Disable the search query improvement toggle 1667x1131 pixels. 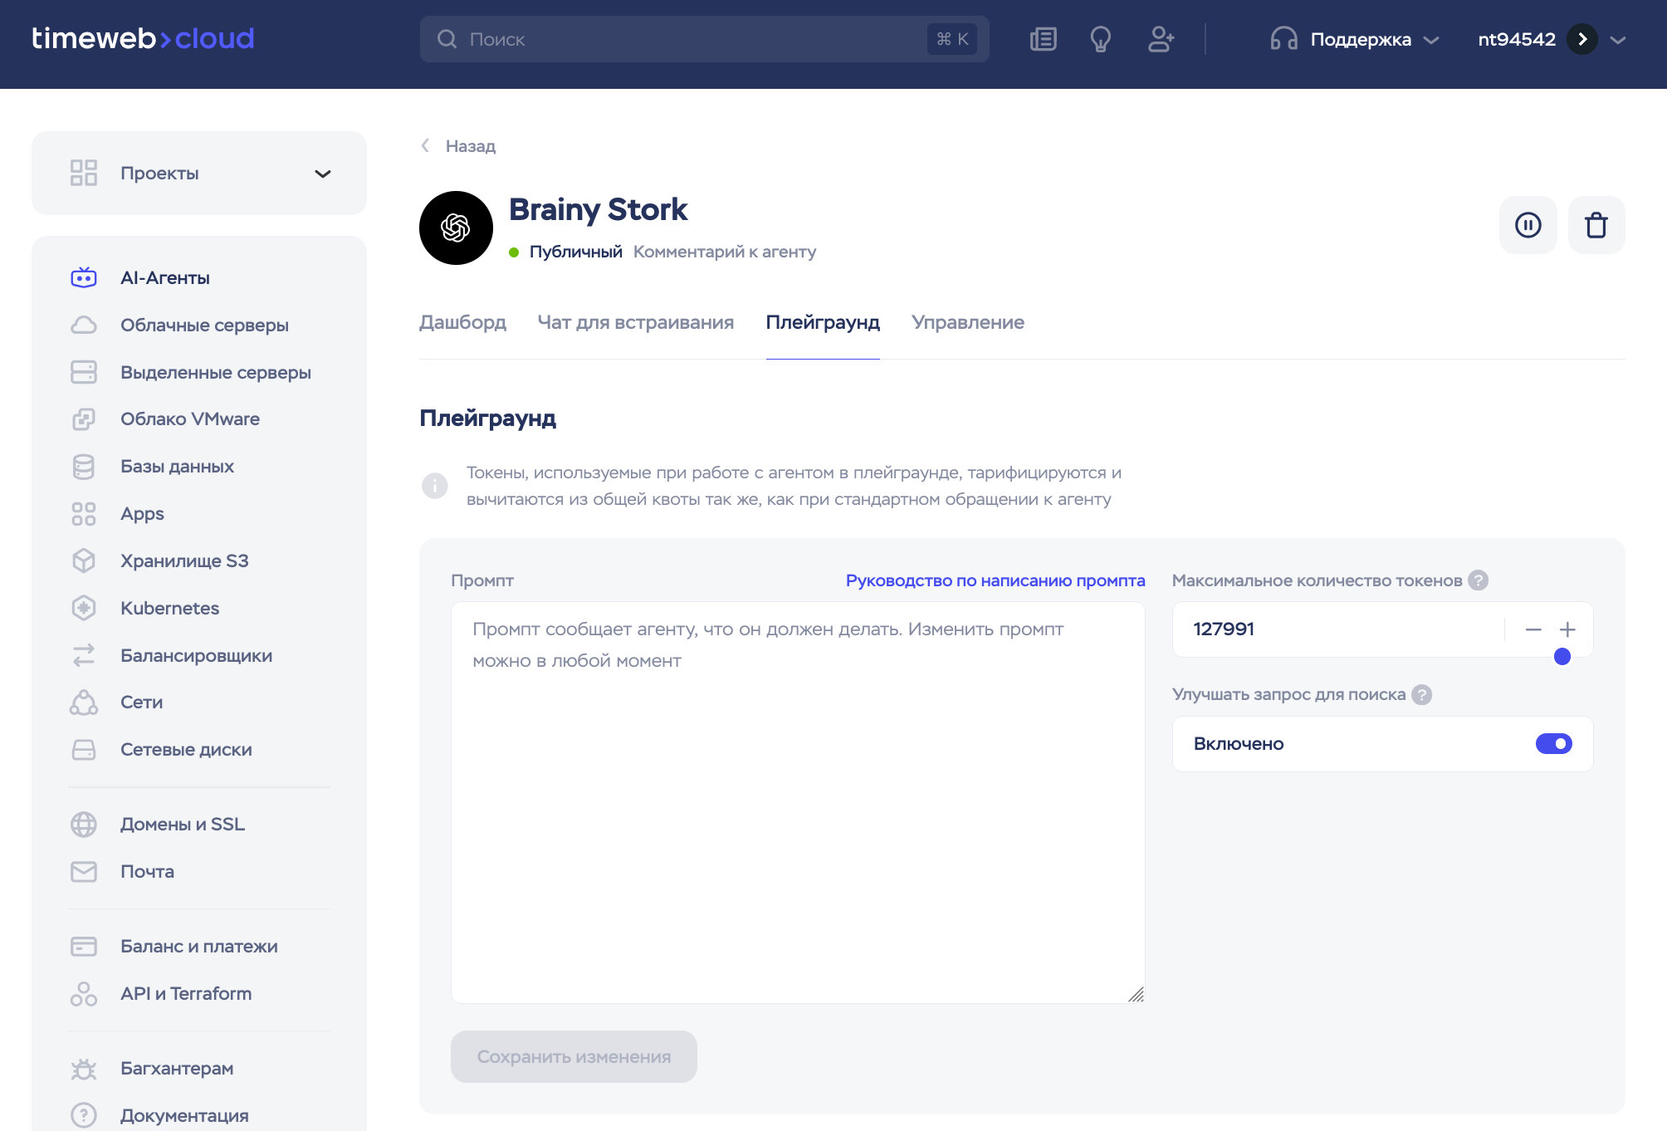[1552, 744]
